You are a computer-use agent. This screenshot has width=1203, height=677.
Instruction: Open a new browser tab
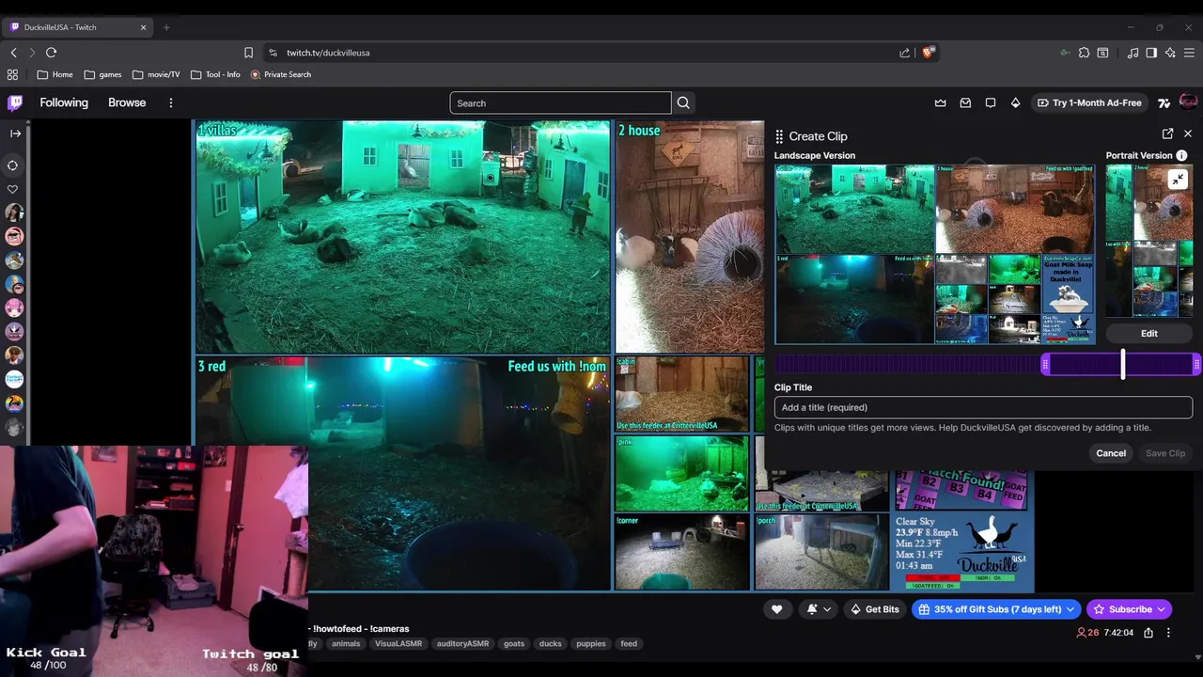(166, 27)
